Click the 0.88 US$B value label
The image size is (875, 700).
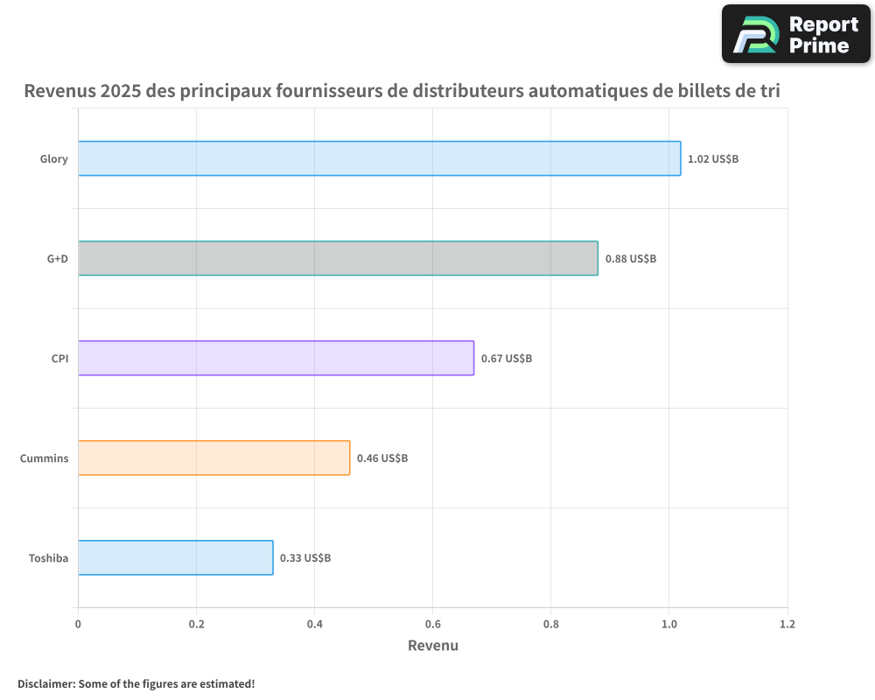[x=631, y=258]
